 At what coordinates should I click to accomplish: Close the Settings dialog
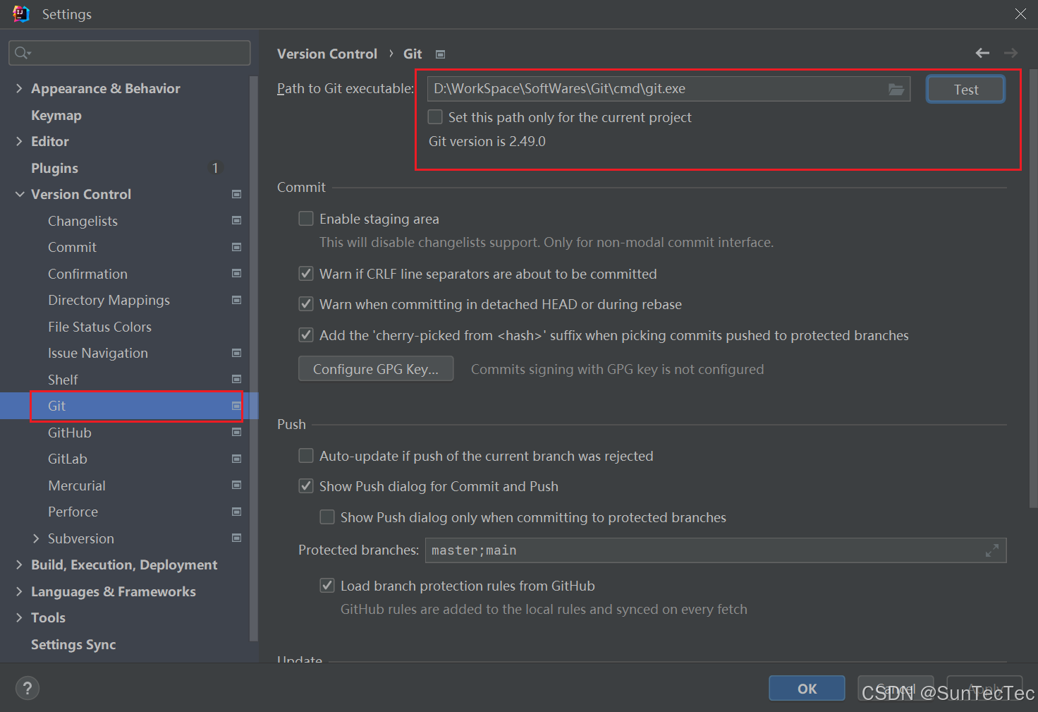click(1020, 14)
